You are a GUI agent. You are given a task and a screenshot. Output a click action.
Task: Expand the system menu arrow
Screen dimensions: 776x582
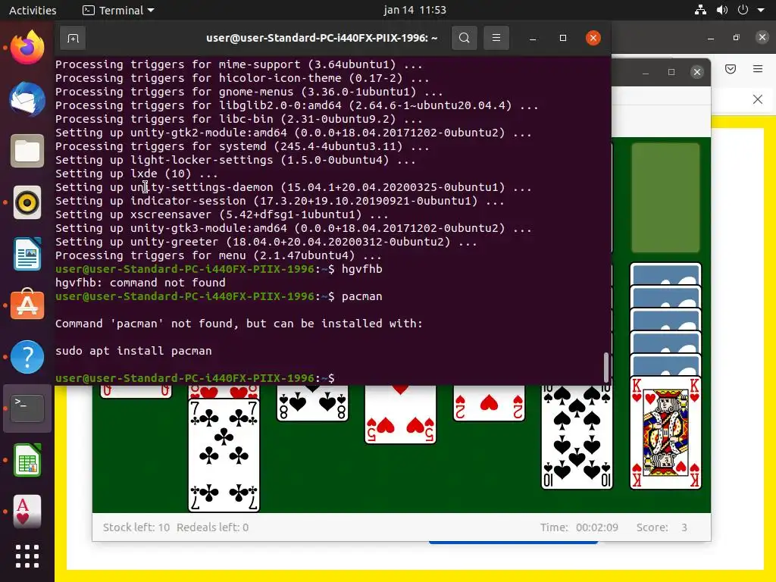(x=761, y=10)
